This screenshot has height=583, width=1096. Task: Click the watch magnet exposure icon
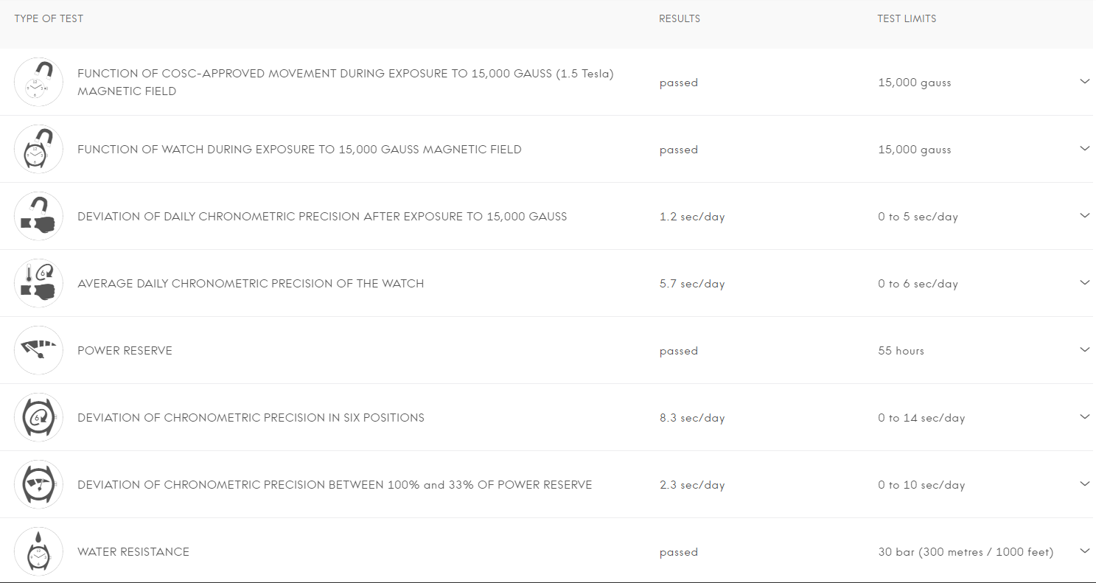[38, 149]
